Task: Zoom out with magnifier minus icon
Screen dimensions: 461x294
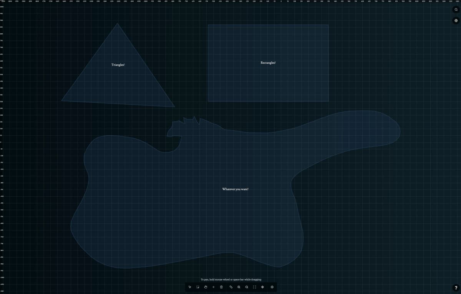Action: (x=247, y=287)
